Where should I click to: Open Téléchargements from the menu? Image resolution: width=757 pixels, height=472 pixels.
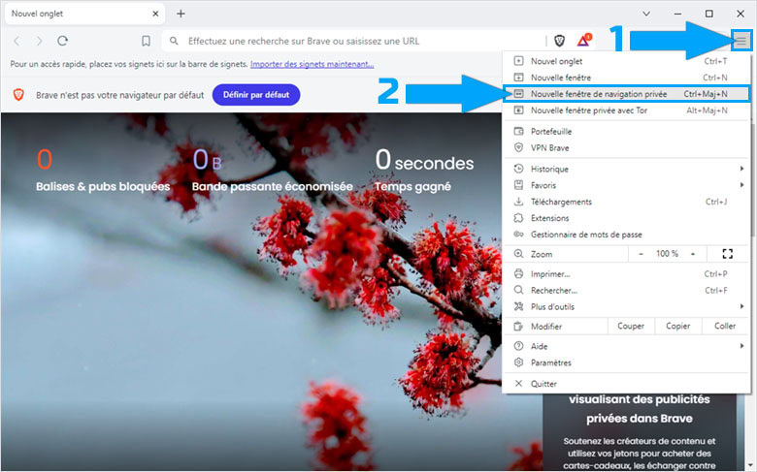[626, 202]
